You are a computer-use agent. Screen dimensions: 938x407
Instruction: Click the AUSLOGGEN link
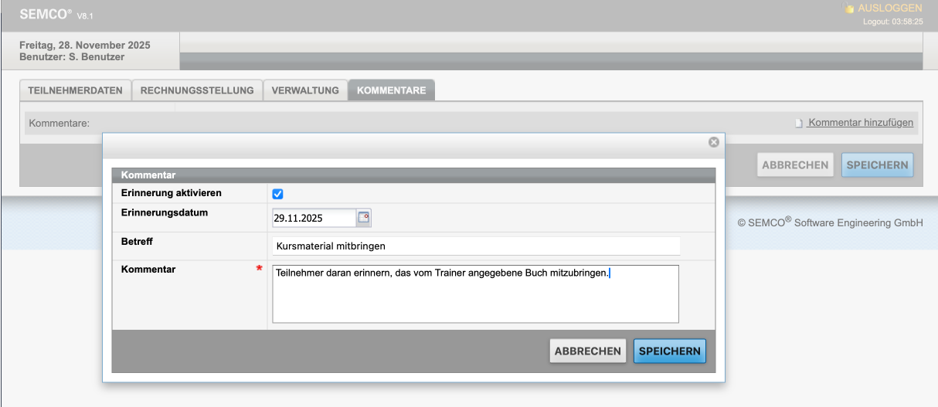pos(890,8)
